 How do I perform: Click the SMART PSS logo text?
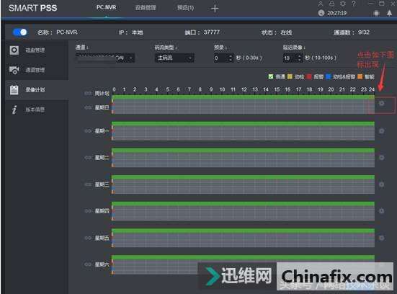33,8
